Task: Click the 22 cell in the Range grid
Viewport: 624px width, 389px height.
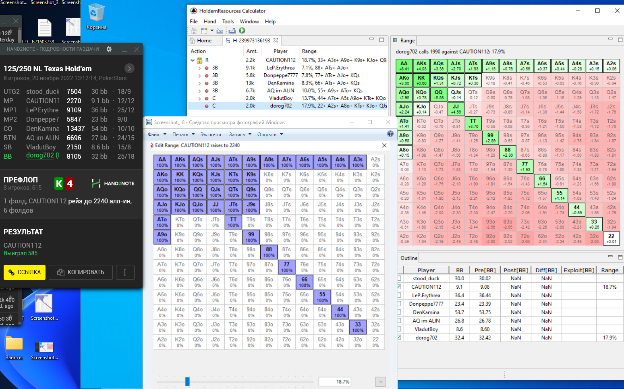Action: click(x=611, y=238)
